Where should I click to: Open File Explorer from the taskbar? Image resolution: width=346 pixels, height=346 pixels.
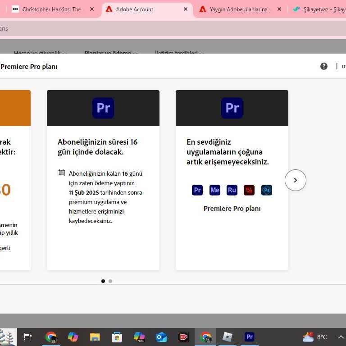pos(95,337)
